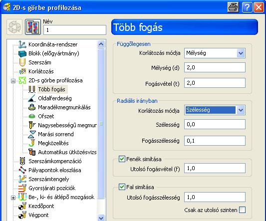266x221 pixels.
Task: Click the copy toolpath icon beside Név
Action: pos(33,27)
